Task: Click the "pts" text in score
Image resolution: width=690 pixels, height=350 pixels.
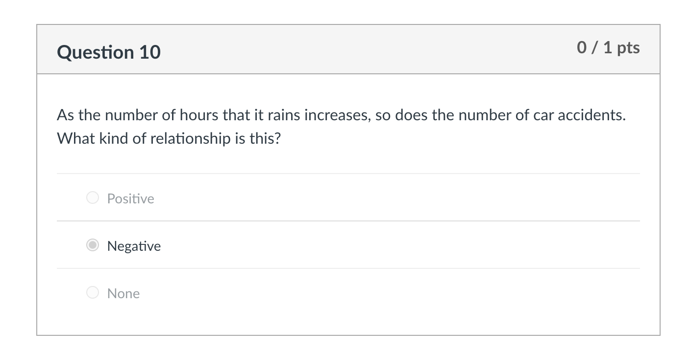Action: [628, 48]
